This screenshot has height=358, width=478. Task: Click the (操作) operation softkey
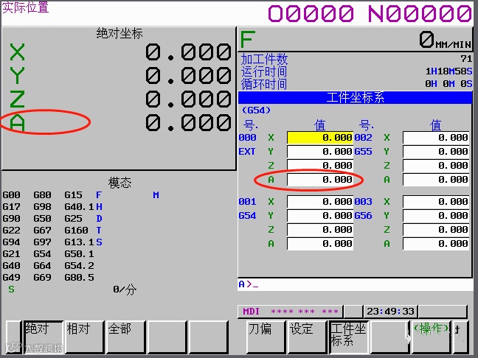(431, 337)
